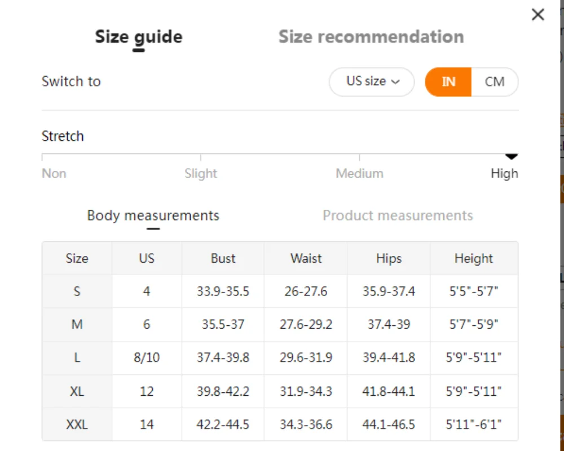Viewport: 564px width, 451px height.
Task: Open Product measurements tab
Action: click(398, 215)
